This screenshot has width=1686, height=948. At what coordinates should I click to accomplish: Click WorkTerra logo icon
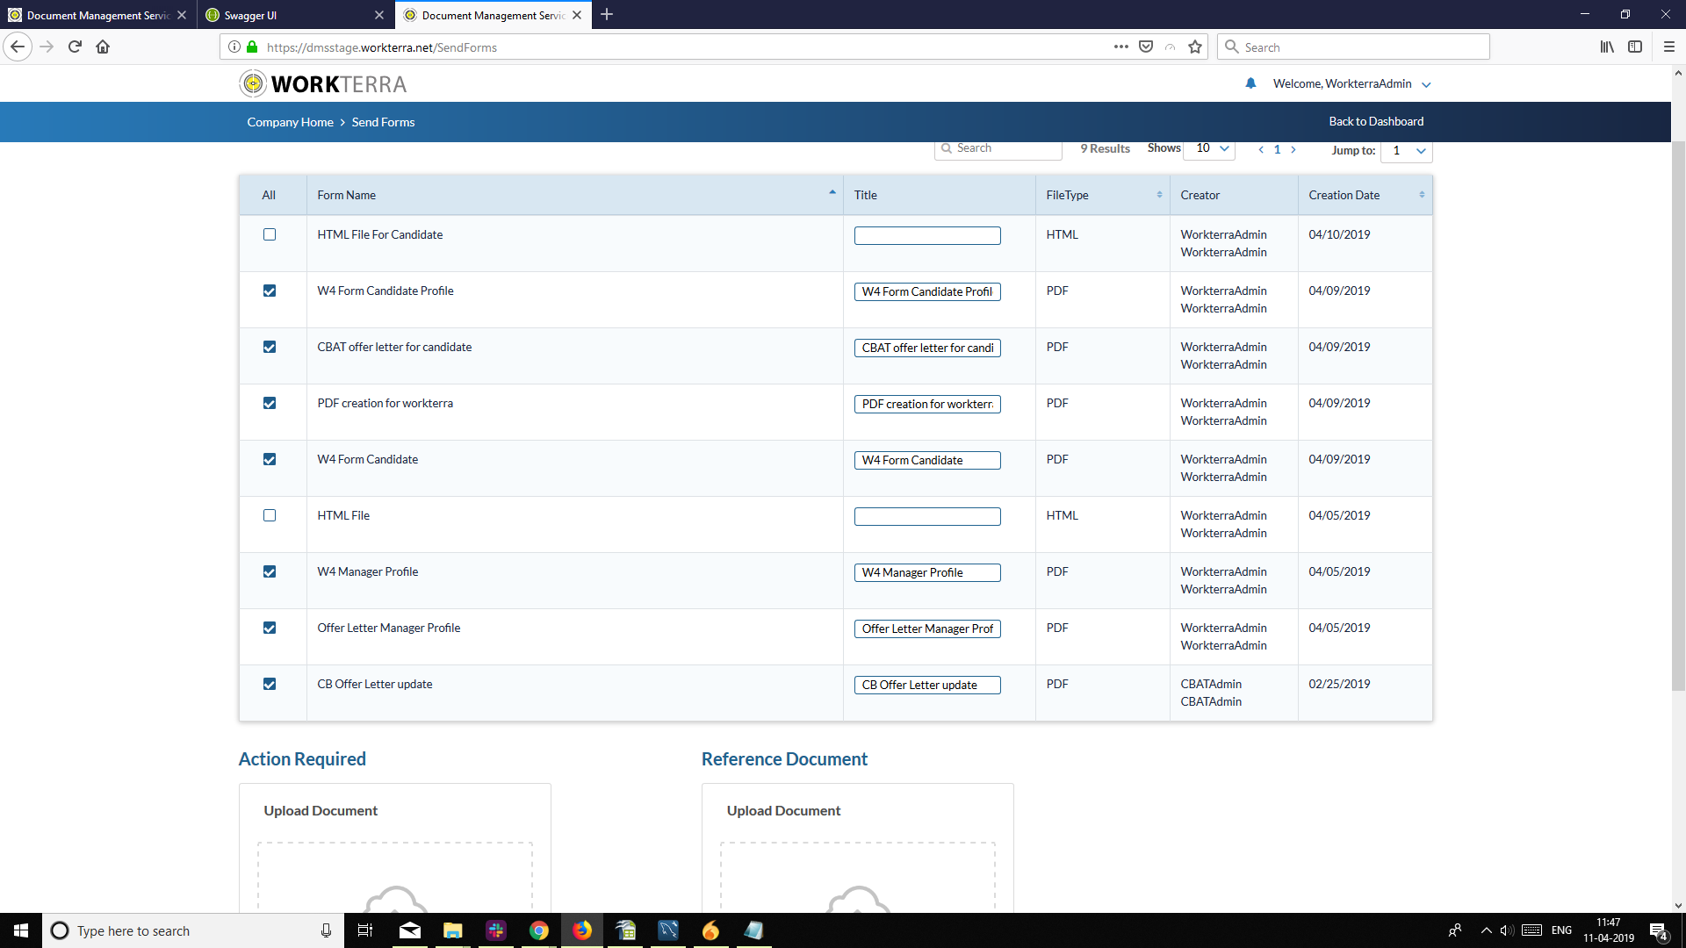[x=253, y=84]
